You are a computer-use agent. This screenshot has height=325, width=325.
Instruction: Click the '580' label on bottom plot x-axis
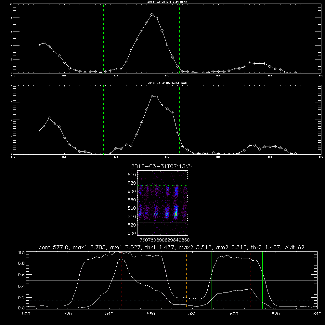(x=192, y=314)
